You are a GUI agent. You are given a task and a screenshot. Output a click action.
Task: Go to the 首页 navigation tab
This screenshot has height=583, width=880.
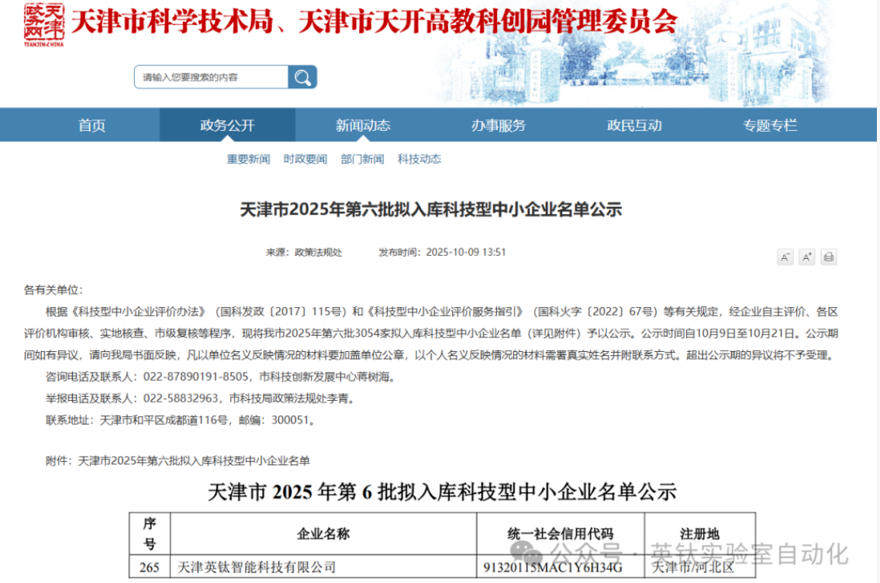91,126
